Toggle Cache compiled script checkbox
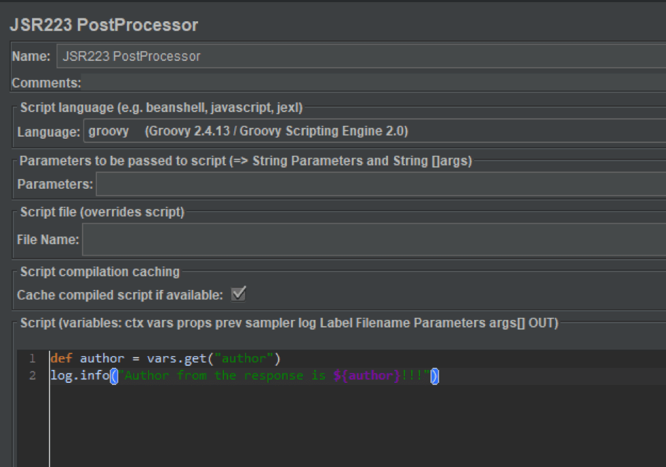666x467 pixels. [238, 295]
